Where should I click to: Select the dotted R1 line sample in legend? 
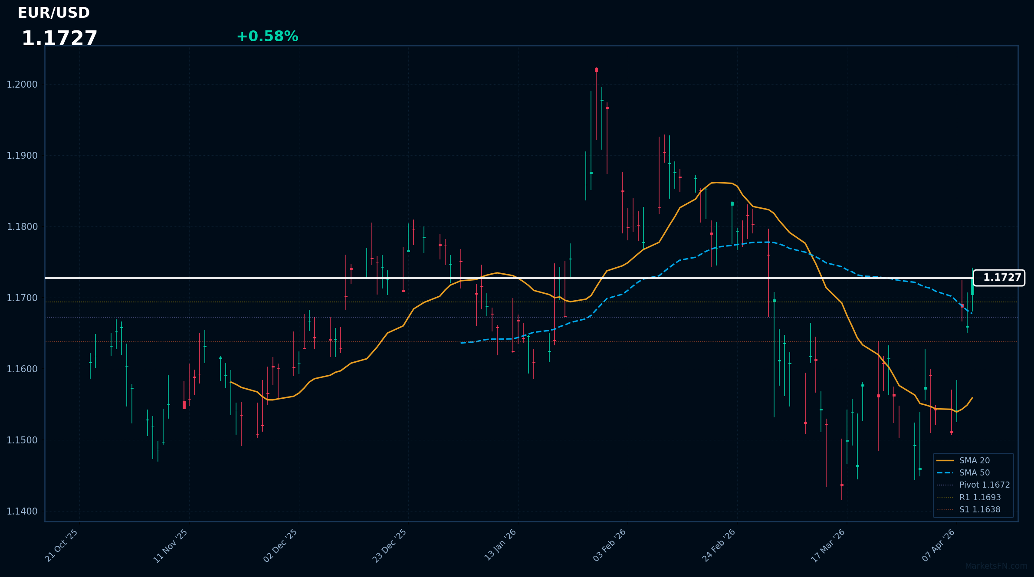tap(945, 498)
